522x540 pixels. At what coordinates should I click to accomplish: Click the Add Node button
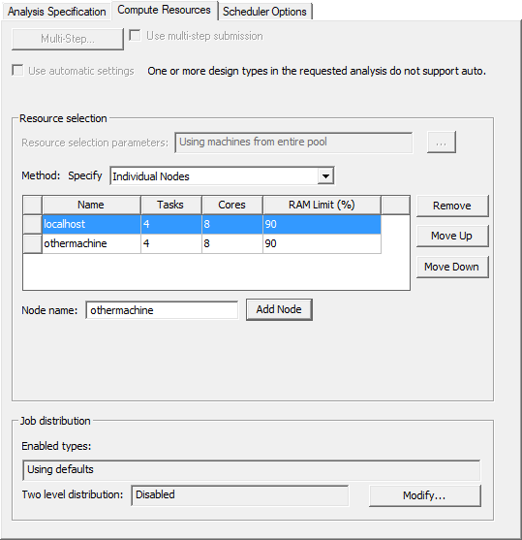(279, 309)
